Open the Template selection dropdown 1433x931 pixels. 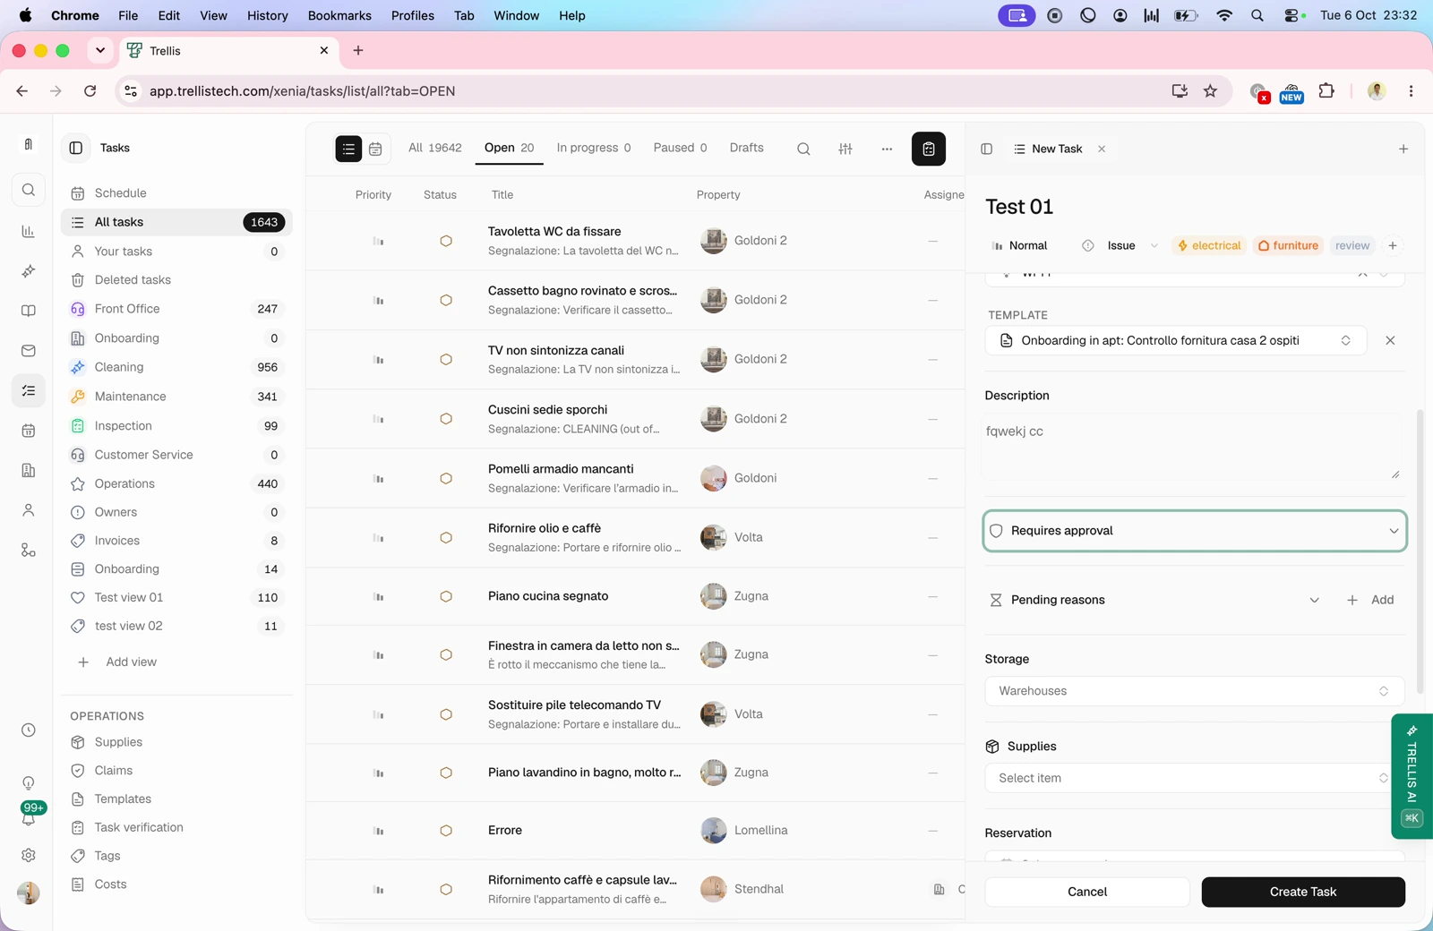point(1176,340)
